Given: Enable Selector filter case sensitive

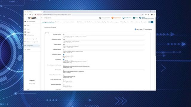Looking at the screenshot, I should (64, 75).
